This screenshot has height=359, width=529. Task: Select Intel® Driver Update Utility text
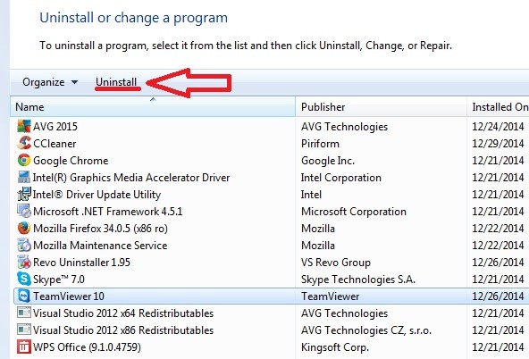pyautogui.click(x=97, y=195)
